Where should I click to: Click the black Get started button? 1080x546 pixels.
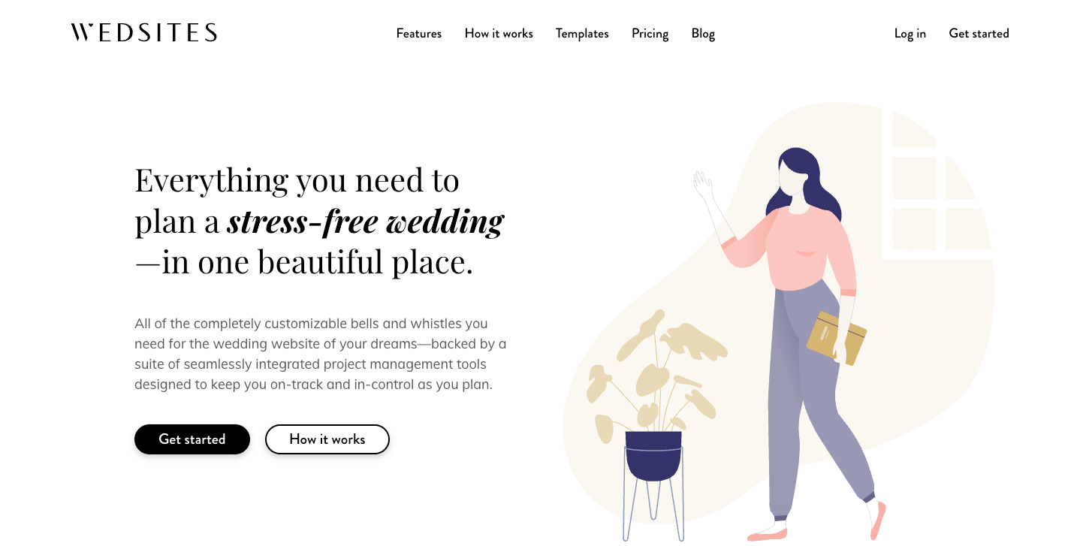click(x=192, y=439)
